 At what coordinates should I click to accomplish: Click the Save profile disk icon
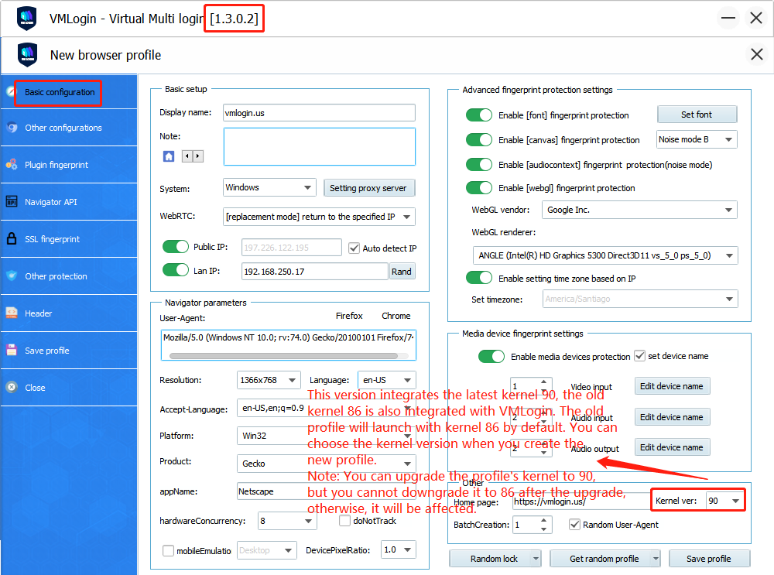(12, 351)
